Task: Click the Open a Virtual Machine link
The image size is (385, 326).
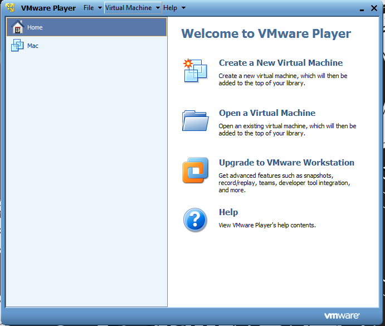Action: (267, 113)
